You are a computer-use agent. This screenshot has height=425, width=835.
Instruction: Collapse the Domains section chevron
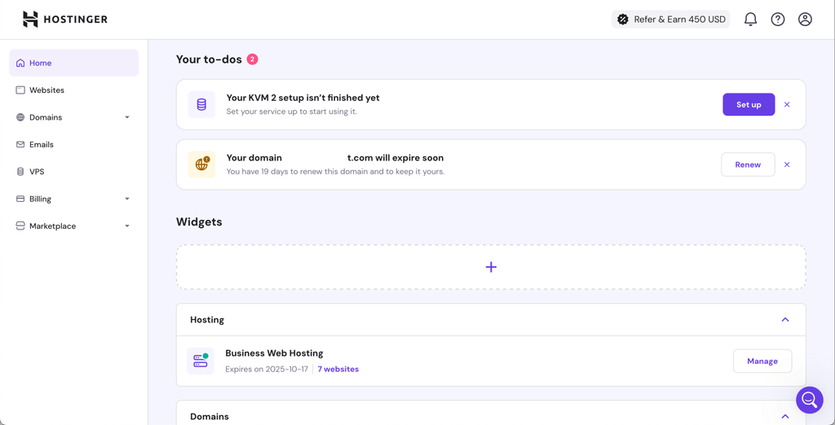(x=785, y=416)
